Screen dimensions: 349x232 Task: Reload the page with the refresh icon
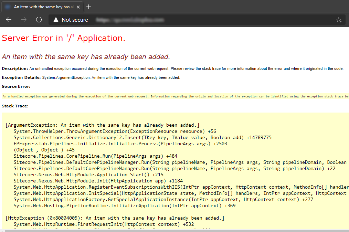click(39, 20)
